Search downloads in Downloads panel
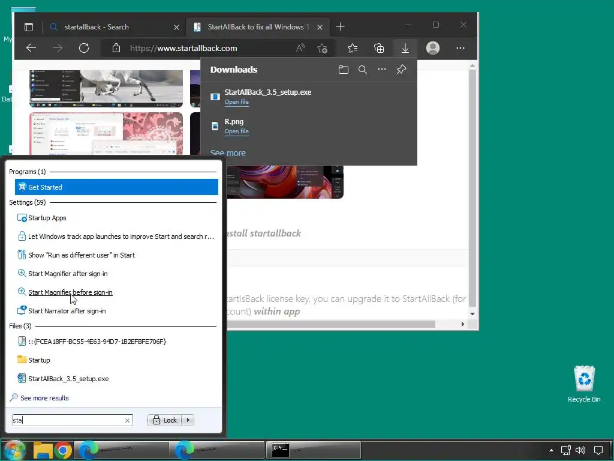614x461 pixels. pyautogui.click(x=363, y=70)
